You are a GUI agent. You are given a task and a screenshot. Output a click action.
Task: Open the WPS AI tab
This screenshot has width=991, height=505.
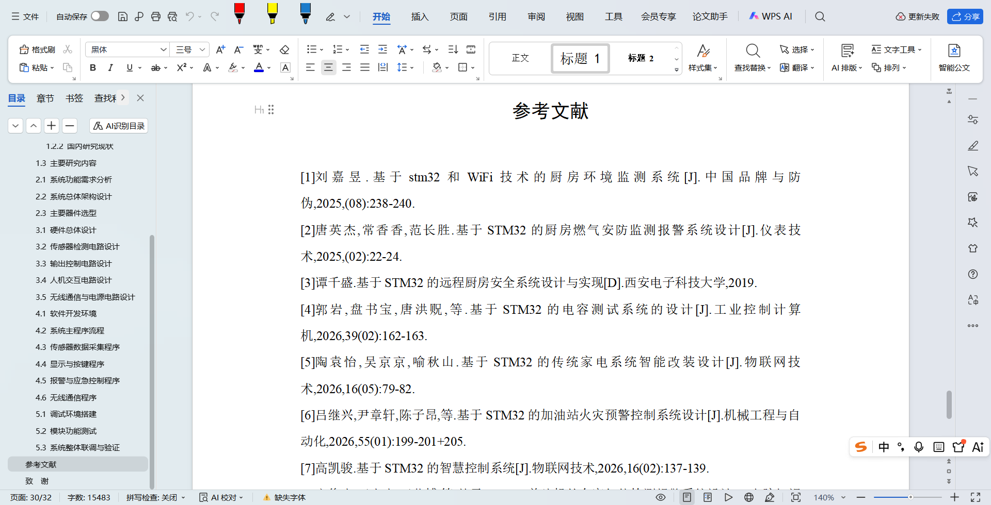click(771, 16)
